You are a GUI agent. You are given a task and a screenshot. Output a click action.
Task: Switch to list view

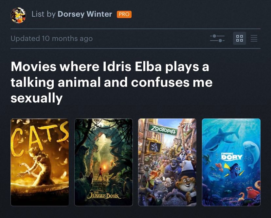tap(254, 38)
